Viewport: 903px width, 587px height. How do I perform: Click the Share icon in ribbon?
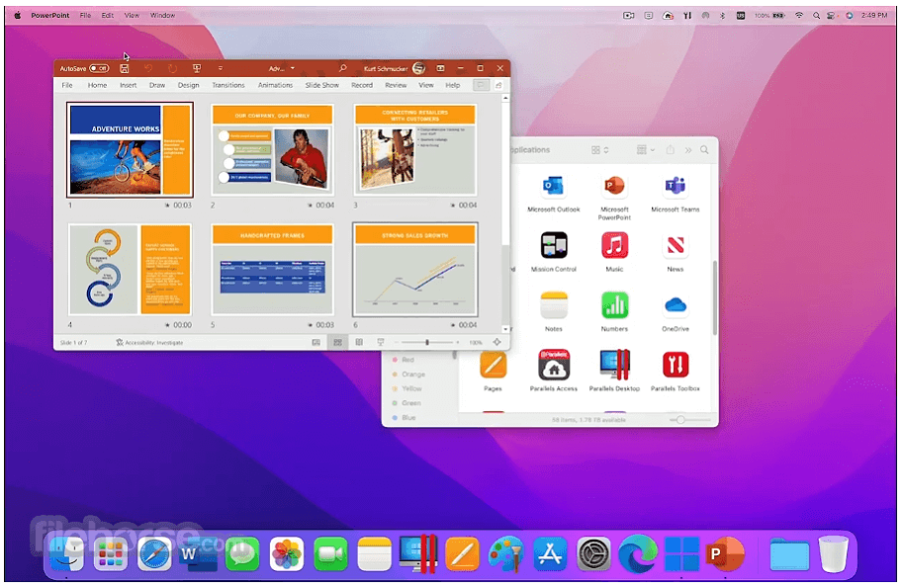498,85
